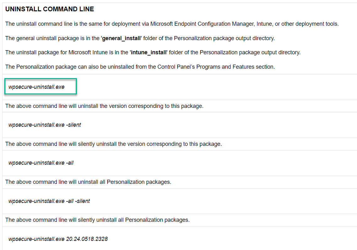357x250 pixels.
Task: Select the highlighted wpsecure-uninstall.exe command box
Action: (x=40, y=87)
